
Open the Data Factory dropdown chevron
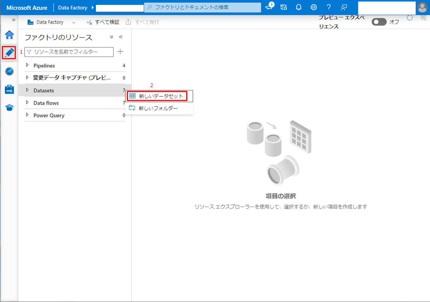tap(74, 22)
